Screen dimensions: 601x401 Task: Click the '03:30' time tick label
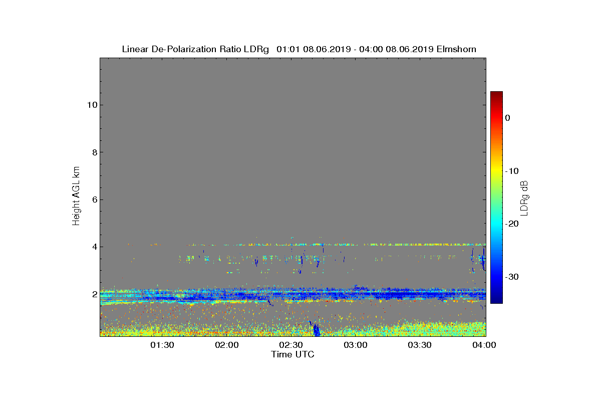coord(420,345)
